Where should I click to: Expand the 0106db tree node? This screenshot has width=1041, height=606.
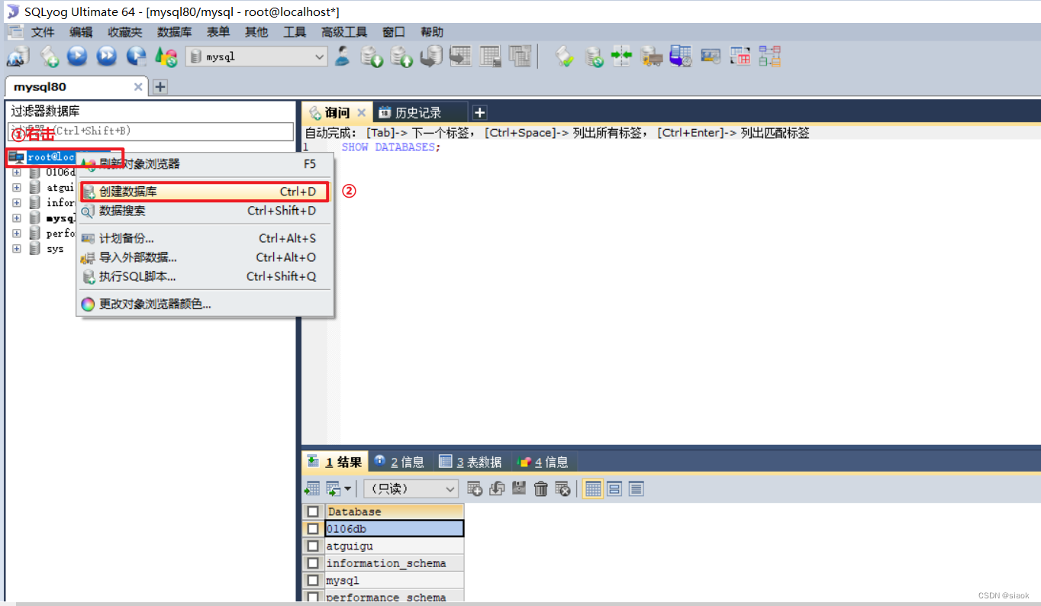point(16,172)
